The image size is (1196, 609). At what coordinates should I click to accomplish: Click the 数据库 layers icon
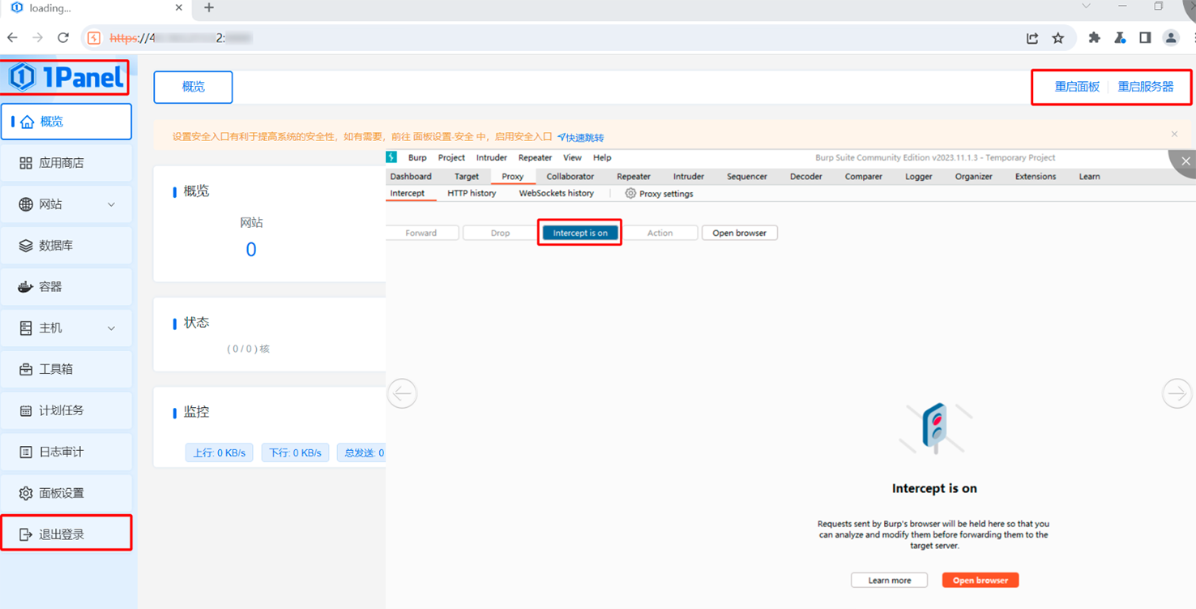(26, 246)
